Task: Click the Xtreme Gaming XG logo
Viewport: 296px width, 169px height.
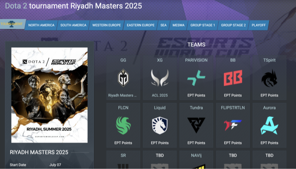Action: point(160,78)
